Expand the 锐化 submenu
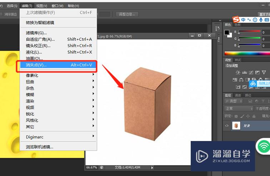The width and height of the screenshot is (270, 176). tap(59, 114)
